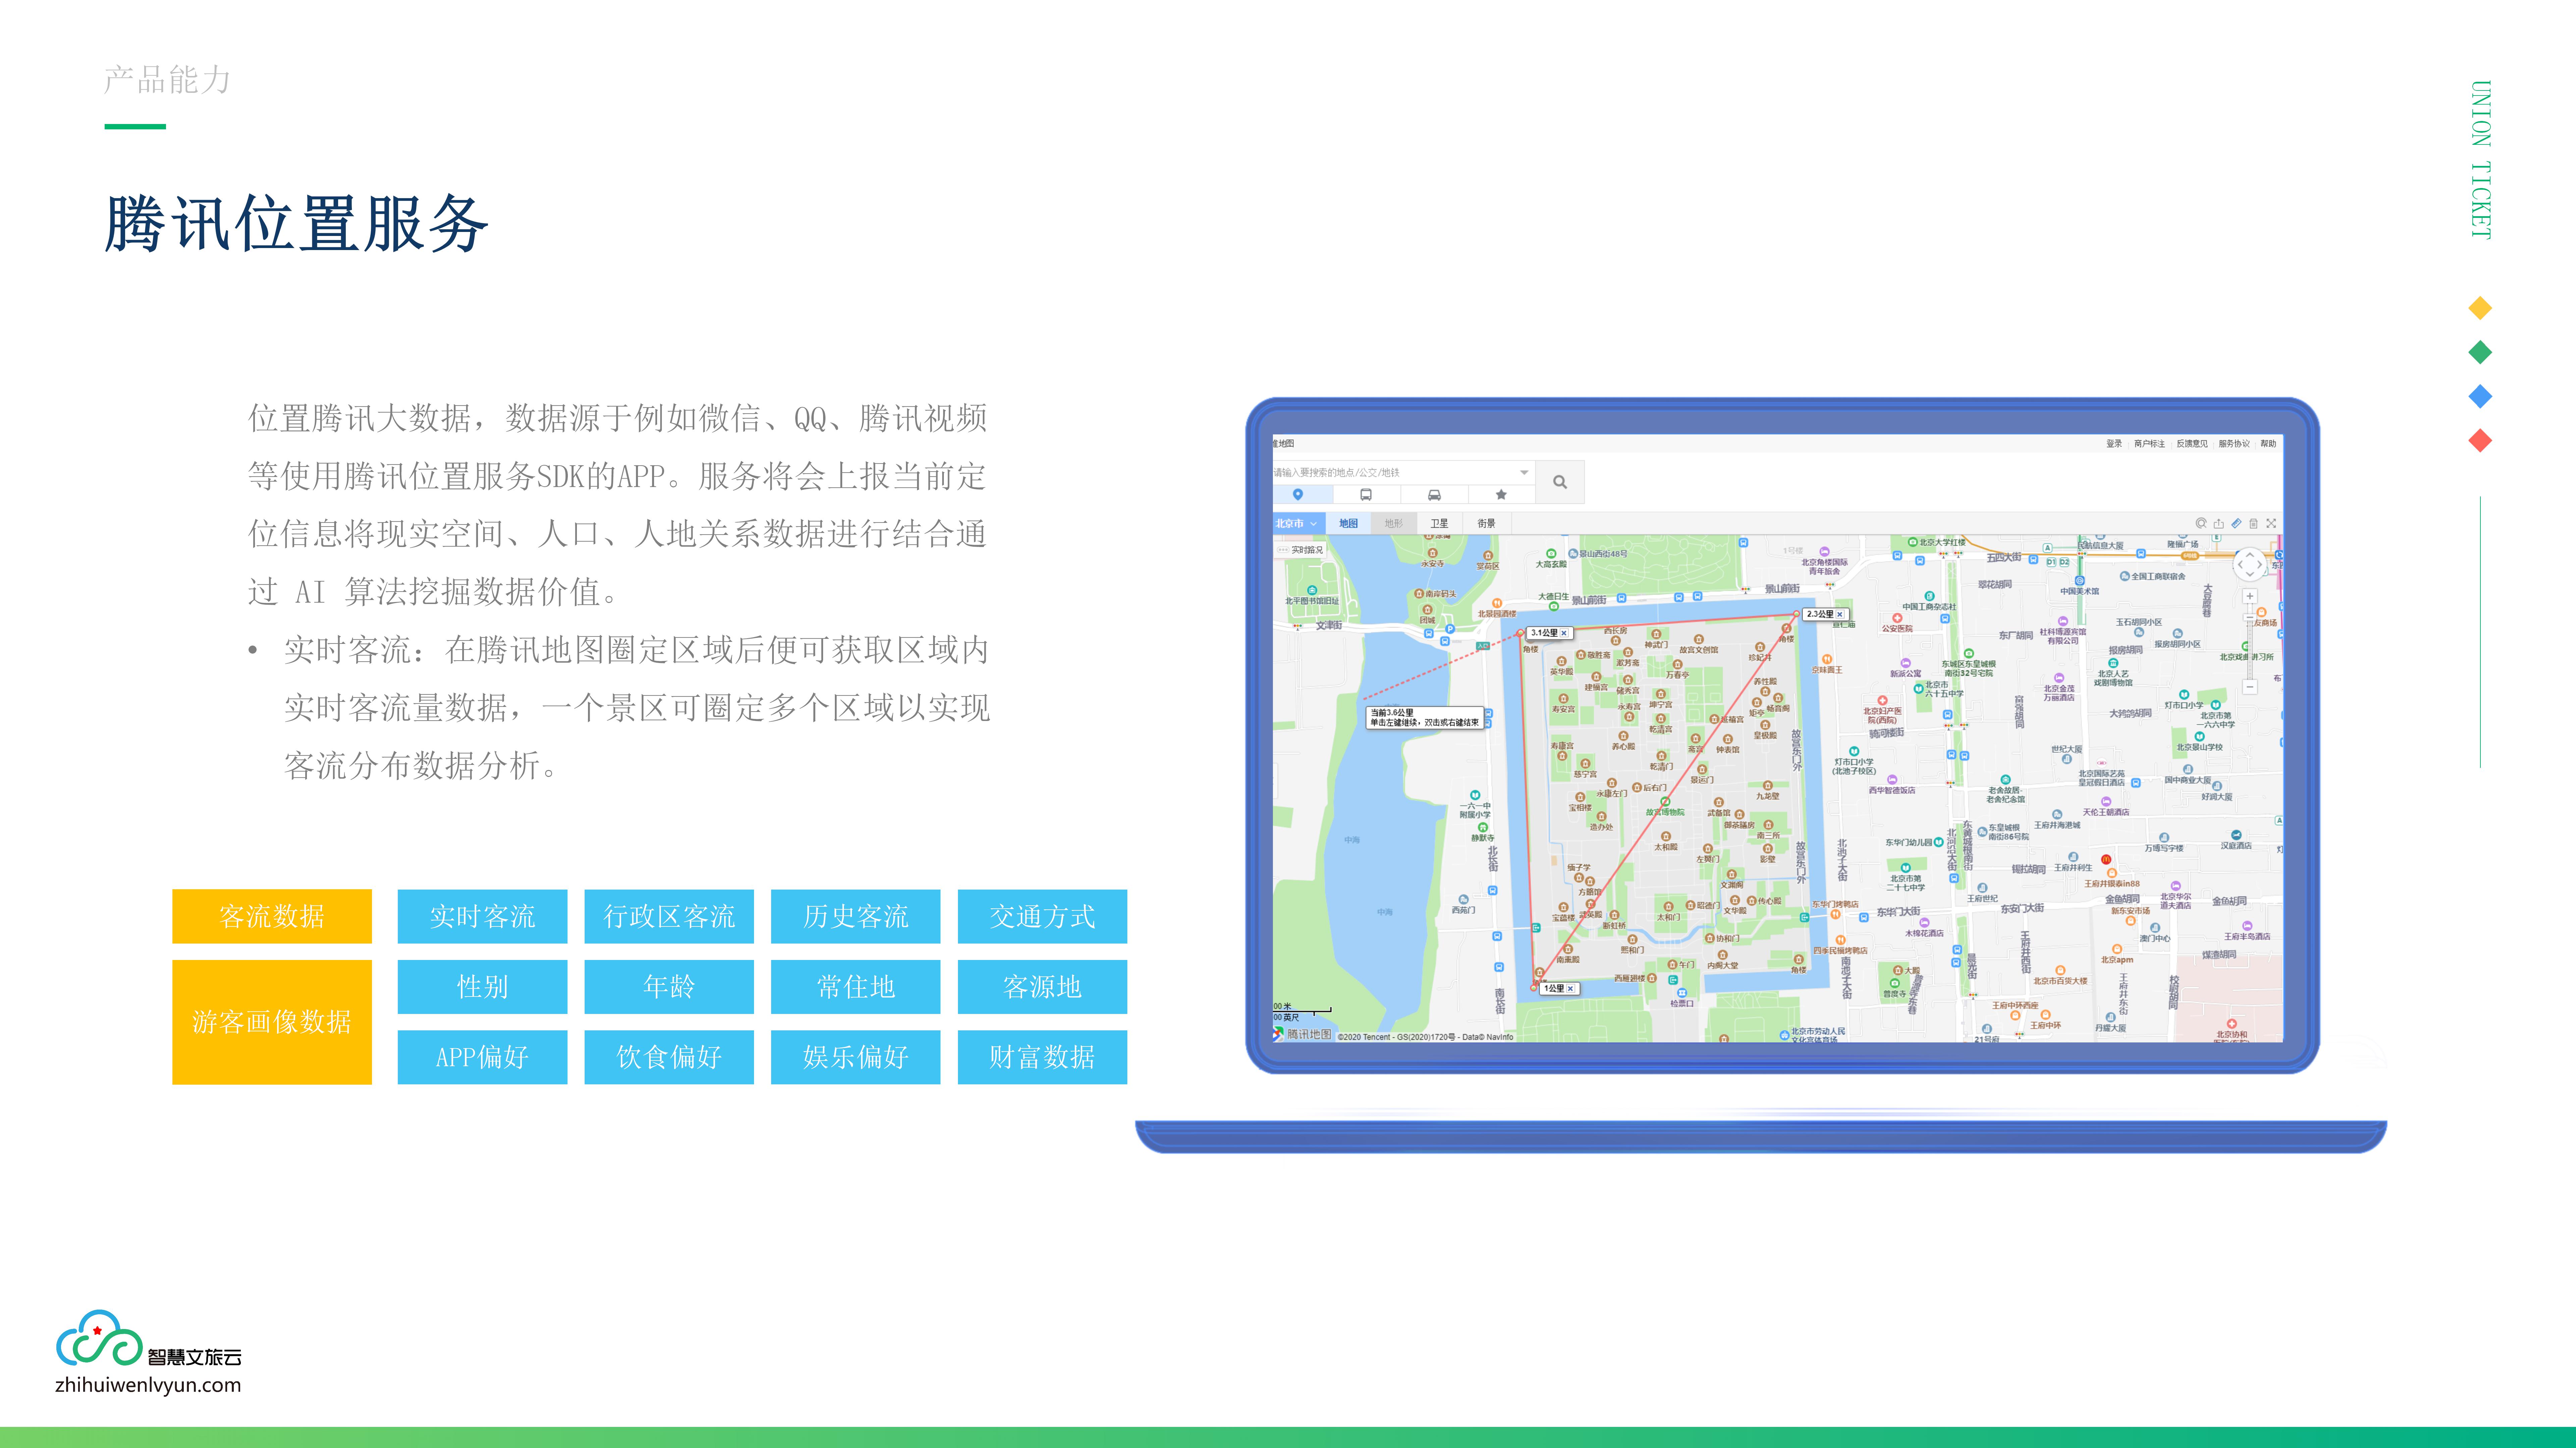The height and width of the screenshot is (1448, 2576).
Task: Click the 历史客流 blue box
Action: click(856, 916)
